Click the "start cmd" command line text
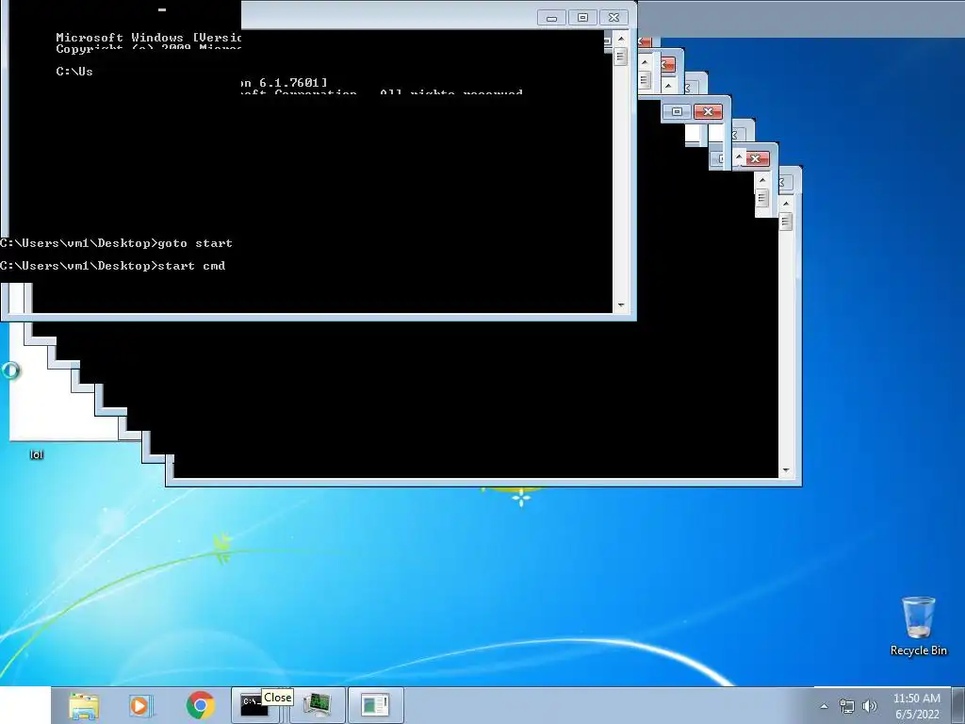The width and height of the screenshot is (965, 724). (x=191, y=266)
